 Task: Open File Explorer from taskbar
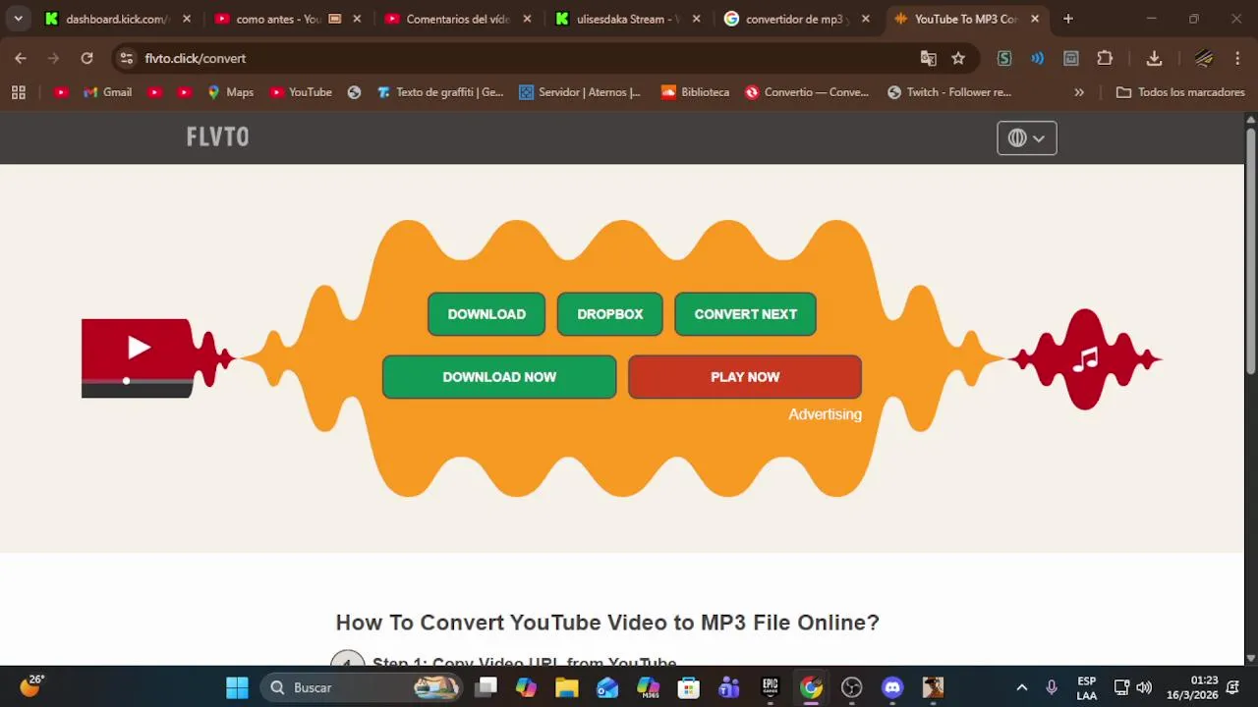click(x=567, y=687)
